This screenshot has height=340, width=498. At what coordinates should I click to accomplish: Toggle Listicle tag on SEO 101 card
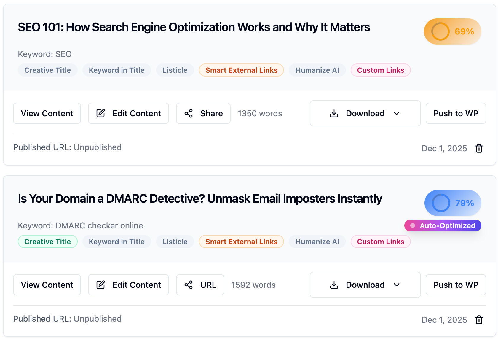point(175,70)
